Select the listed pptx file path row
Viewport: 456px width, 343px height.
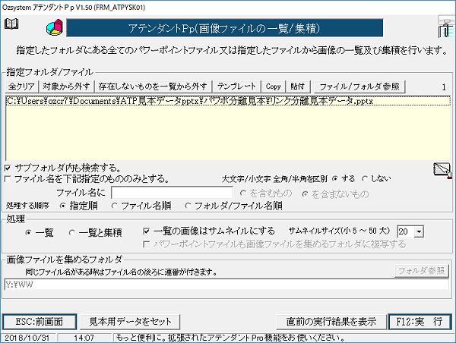click(x=228, y=101)
